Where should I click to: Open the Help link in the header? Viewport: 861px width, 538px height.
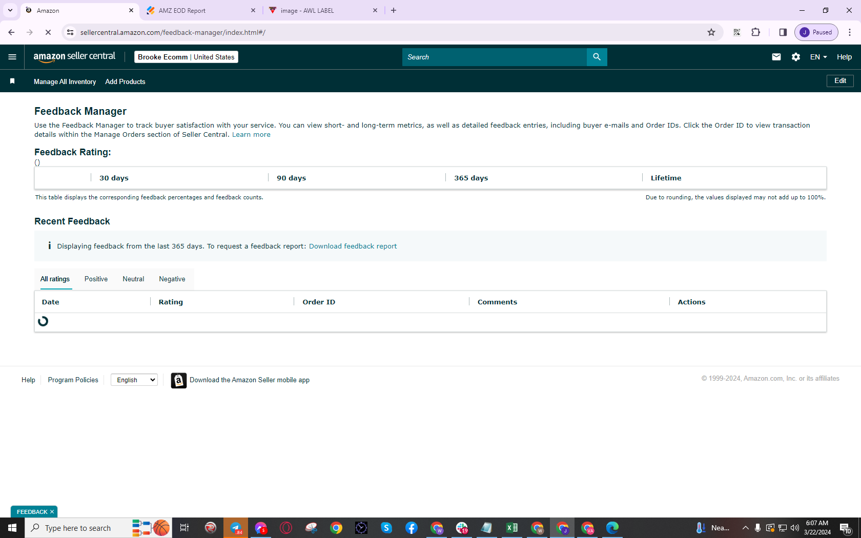click(x=844, y=57)
